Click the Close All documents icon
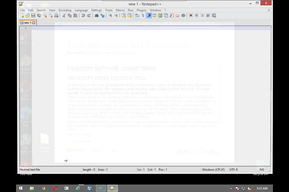The width and height of the screenshot is (289, 192). pyautogui.click(x=50, y=15)
